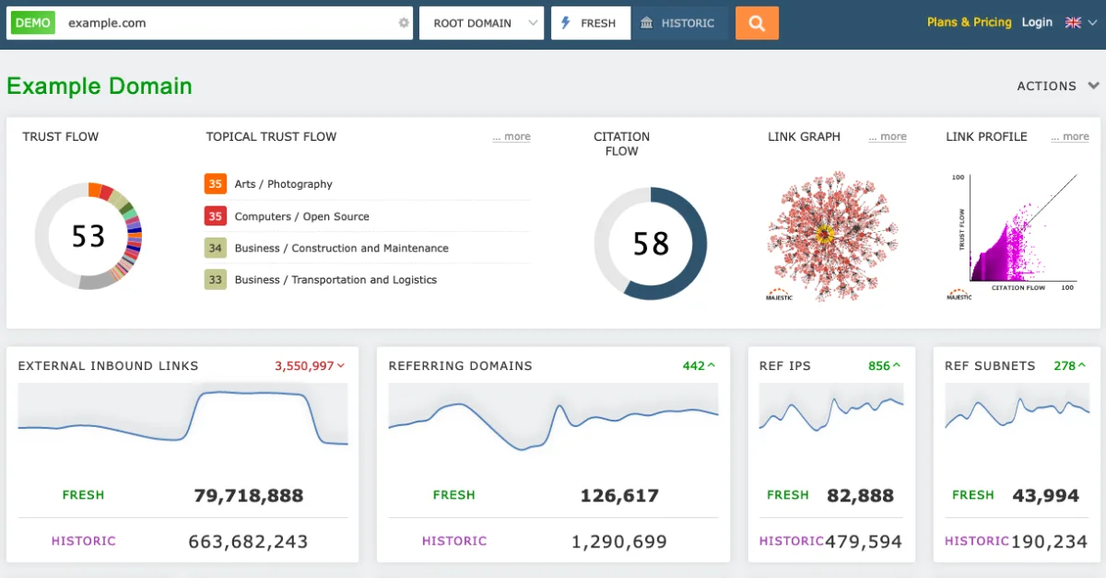Switch to the Historic index view
The image size is (1106, 578).
tap(679, 22)
